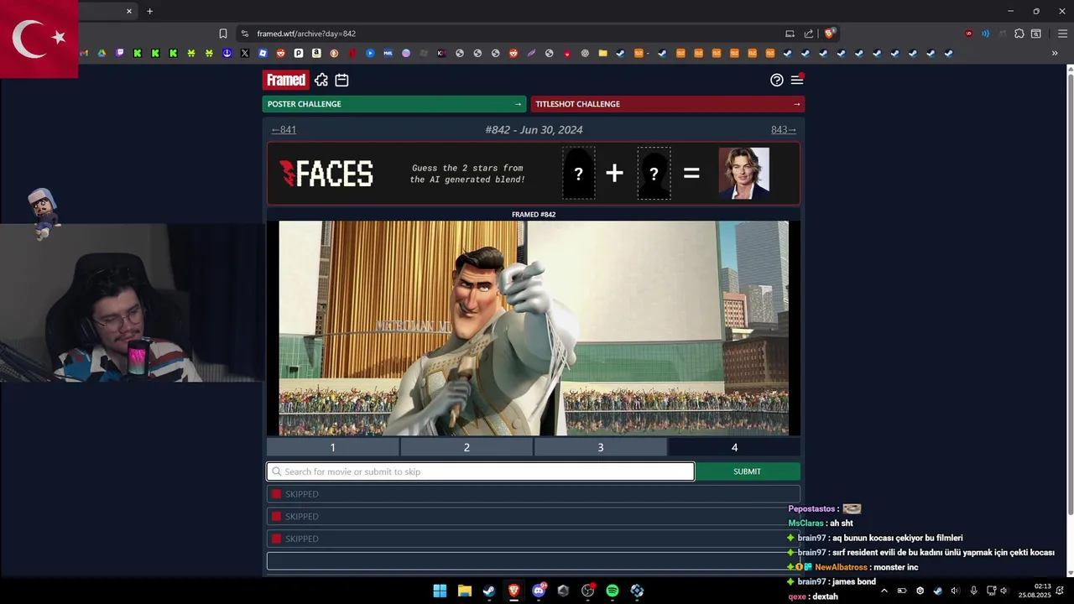Open the yellow folder bookmark
Image resolution: width=1074 pixels, height=604 pixels.
tap(602, 53)
